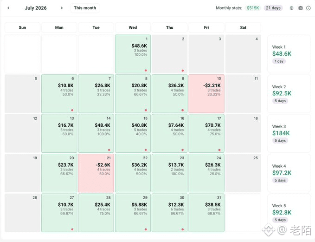Open Week 1 summary card
This screenshot has width=315, height=242.
pyautogui.click(x=289, y=54)
